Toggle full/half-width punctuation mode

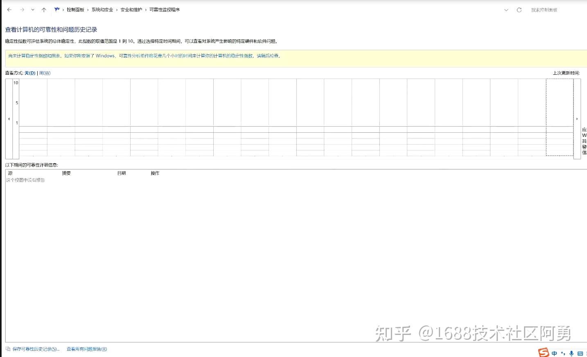(563, 353)
